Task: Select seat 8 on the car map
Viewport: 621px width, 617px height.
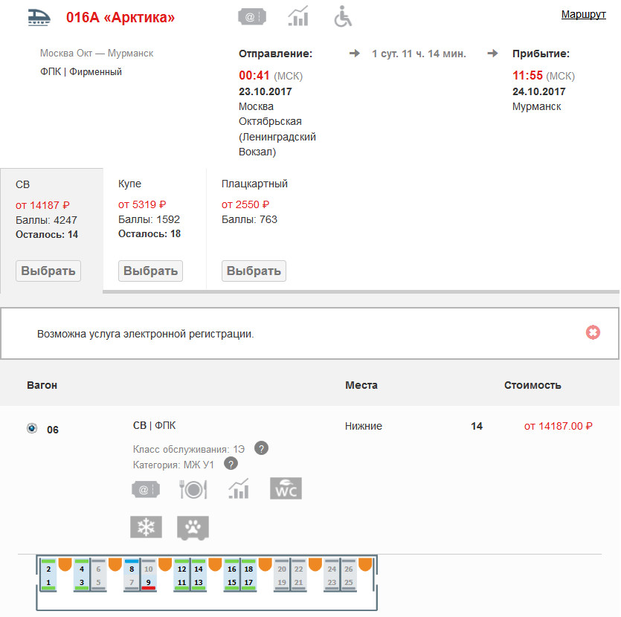Action: click(x=132, y=569)
